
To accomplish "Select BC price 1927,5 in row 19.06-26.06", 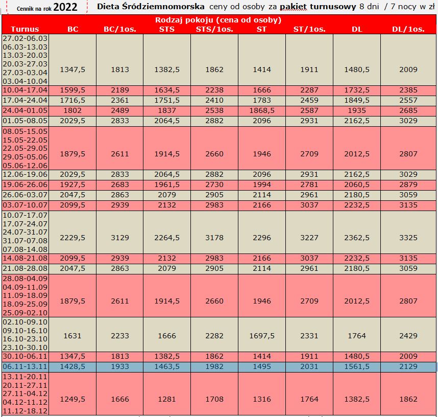I will pyautogui.click(x=72, y=184).
